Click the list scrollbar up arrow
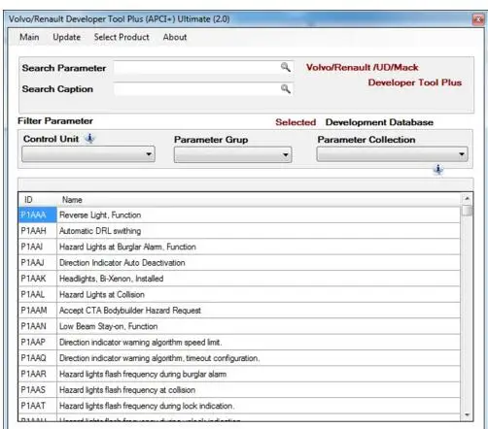488x429 pixels. 467,198
